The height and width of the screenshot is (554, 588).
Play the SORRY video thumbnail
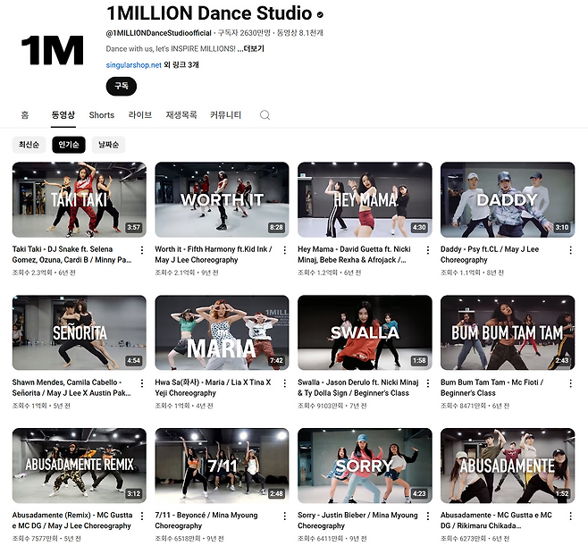(365, 466)
